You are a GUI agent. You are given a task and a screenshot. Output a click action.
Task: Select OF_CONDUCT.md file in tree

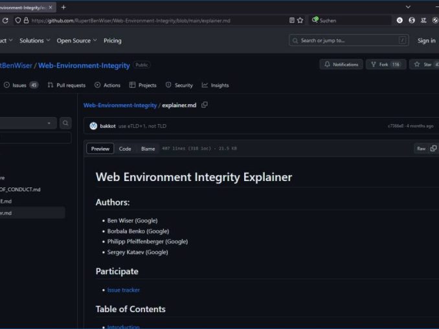(x=20, y=189)
